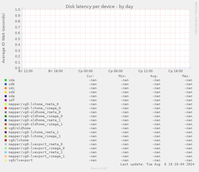Click mapper/vg0-oldhome_rimage_1 label
This screenshot has height=172, width=199.
click(x=36, y=124)
